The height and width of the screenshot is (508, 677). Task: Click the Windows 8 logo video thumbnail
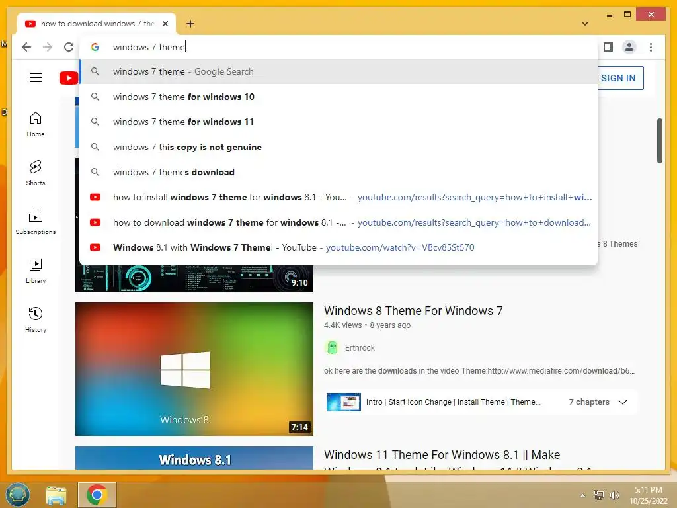(194, 369)
